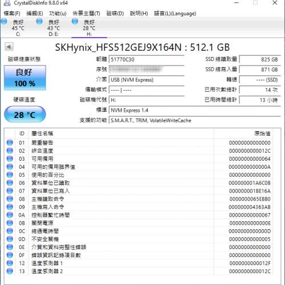Click the rotation rate value ---- (SSD)
Viewport: 285px width, 285px height.
pyautogui.click(x=260, y=80)
